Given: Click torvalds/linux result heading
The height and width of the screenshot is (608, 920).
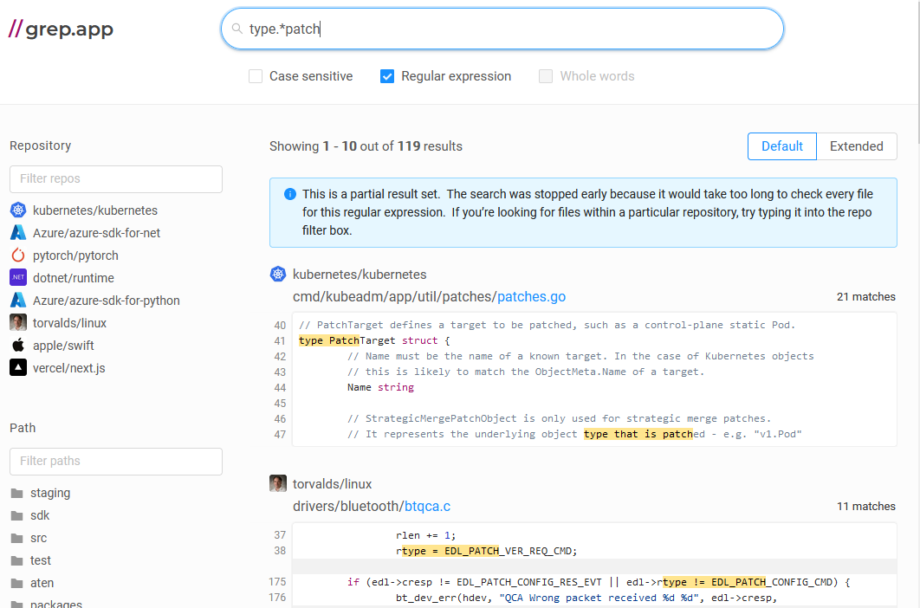Looking at the screenshot, I should click(332, 484).
